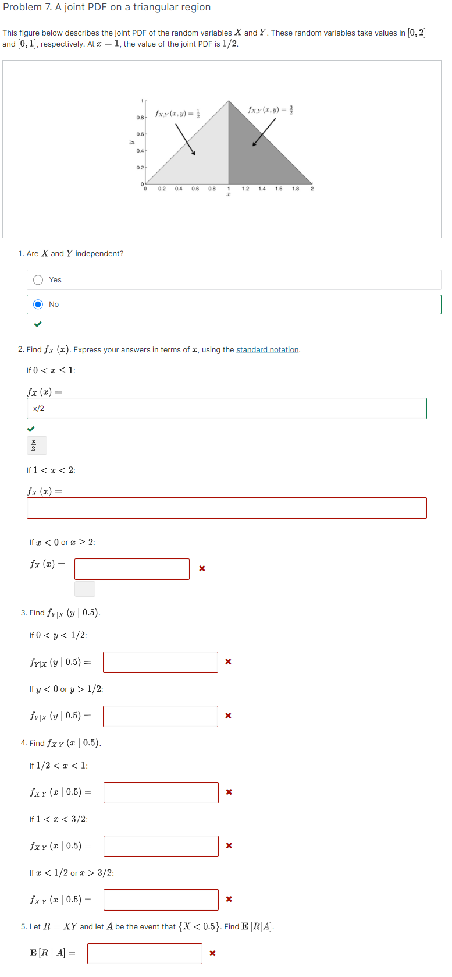Click the red X beside fX|Y for 1/2<x<1
This screenshot has height=977, width=452.
tap(228, 792)
